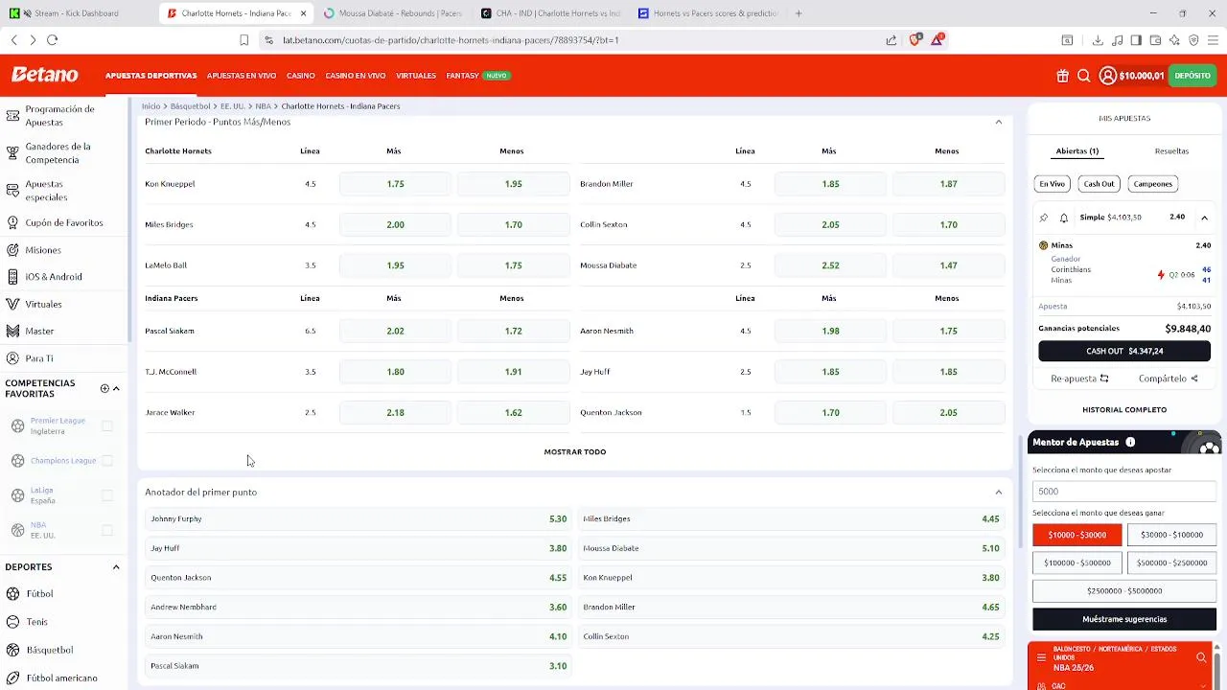Open the user account avatar icon

(x=1107, y=76)
